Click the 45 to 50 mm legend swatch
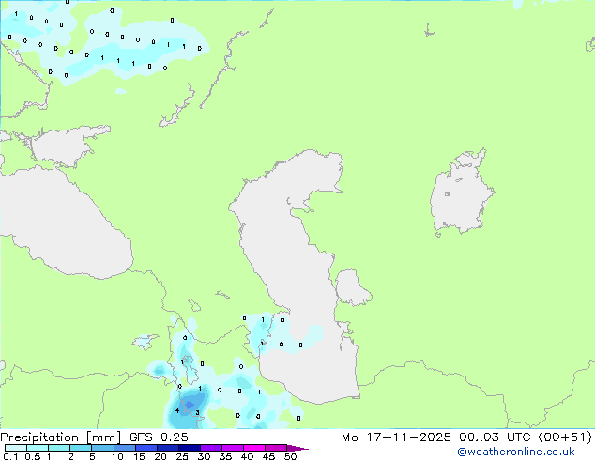Viewport: 595px width, 460px height. point(276,448)
